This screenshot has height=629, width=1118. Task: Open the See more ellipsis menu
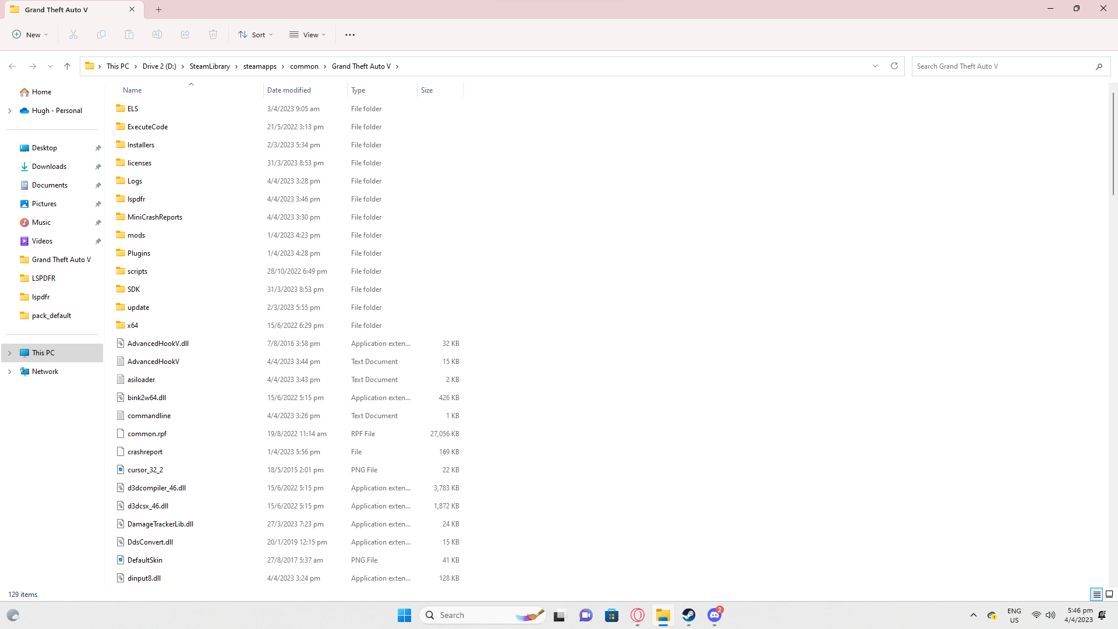pos(350,35)
